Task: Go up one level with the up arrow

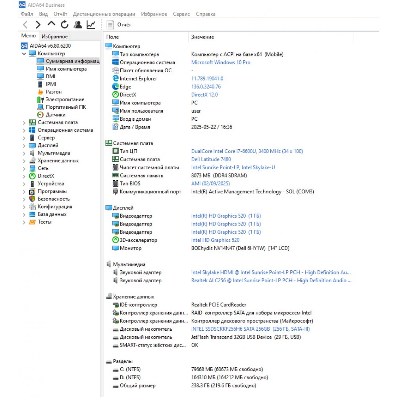Action: pos(51,24)
